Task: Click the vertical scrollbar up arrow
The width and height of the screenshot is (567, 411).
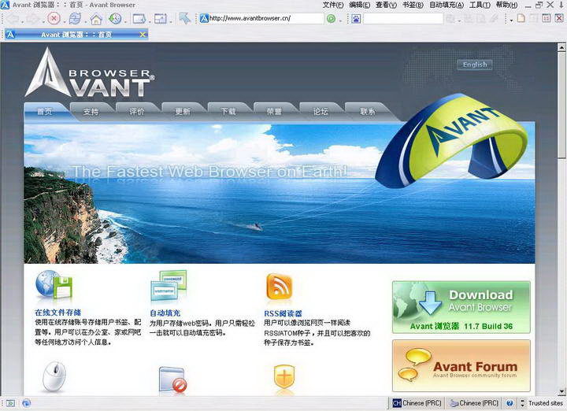Action: coord(561,47)
